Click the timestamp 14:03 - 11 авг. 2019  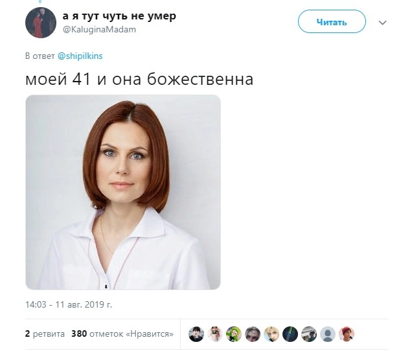(69, 304)
